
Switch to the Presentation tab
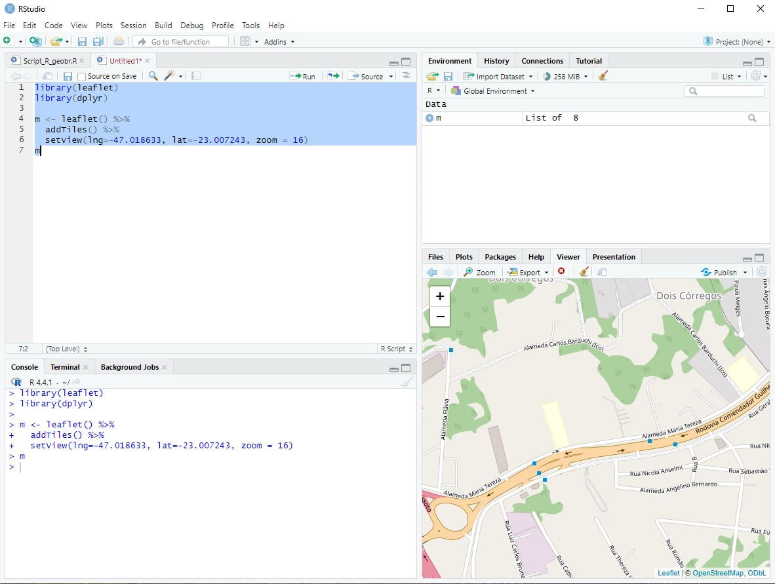point(613,257)
